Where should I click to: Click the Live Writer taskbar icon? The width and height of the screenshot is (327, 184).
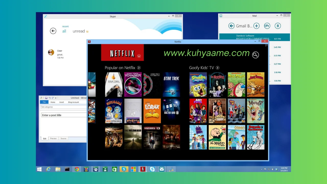pos(171,169)
